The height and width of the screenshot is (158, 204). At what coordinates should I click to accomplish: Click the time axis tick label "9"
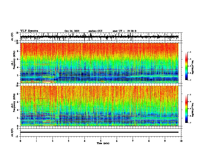[x=165, y=141]
